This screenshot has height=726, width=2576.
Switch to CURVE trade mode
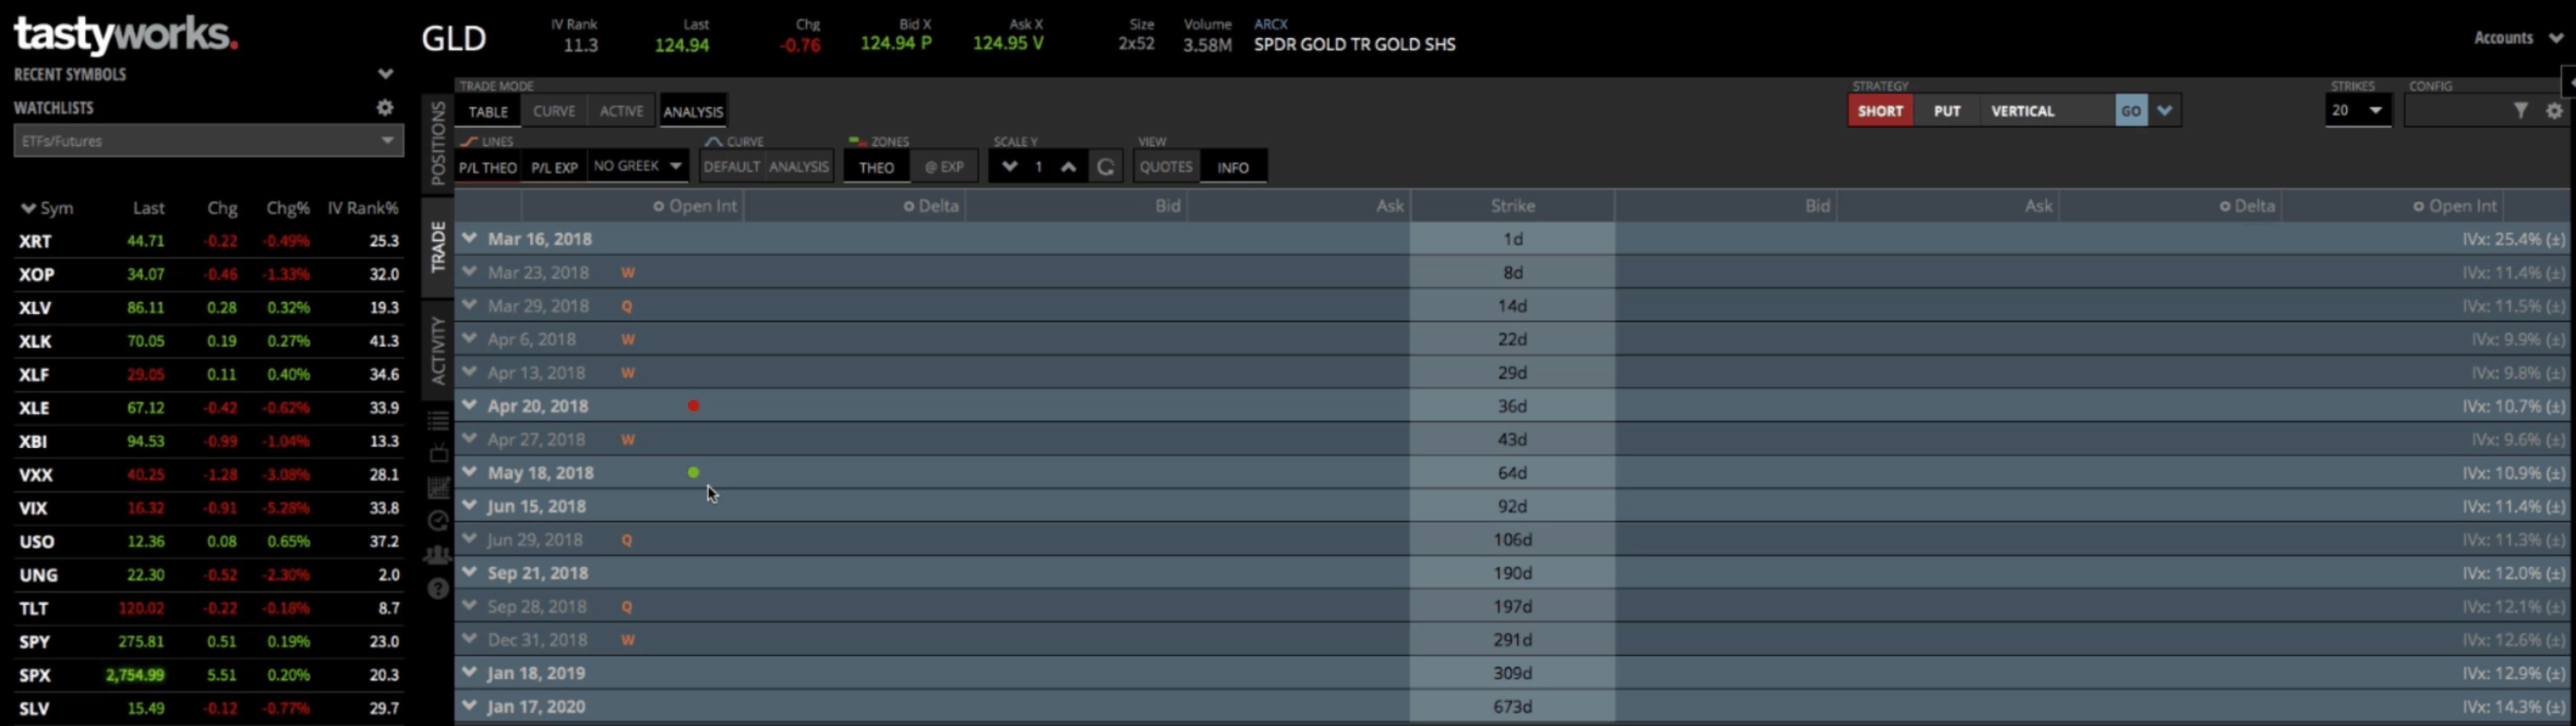point(554,111)
